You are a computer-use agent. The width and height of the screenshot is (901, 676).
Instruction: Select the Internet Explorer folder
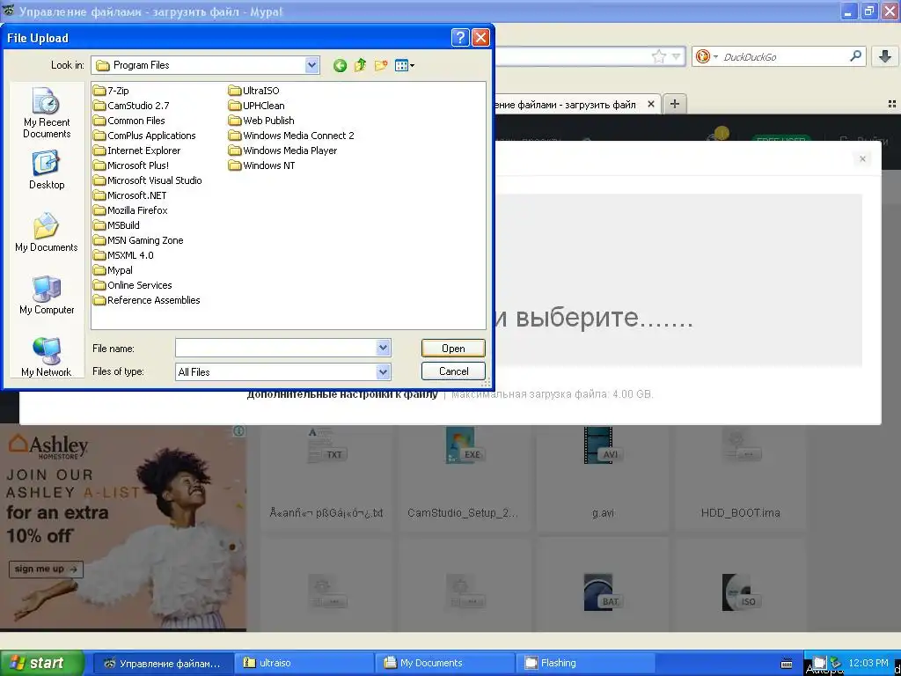[136, 151]
